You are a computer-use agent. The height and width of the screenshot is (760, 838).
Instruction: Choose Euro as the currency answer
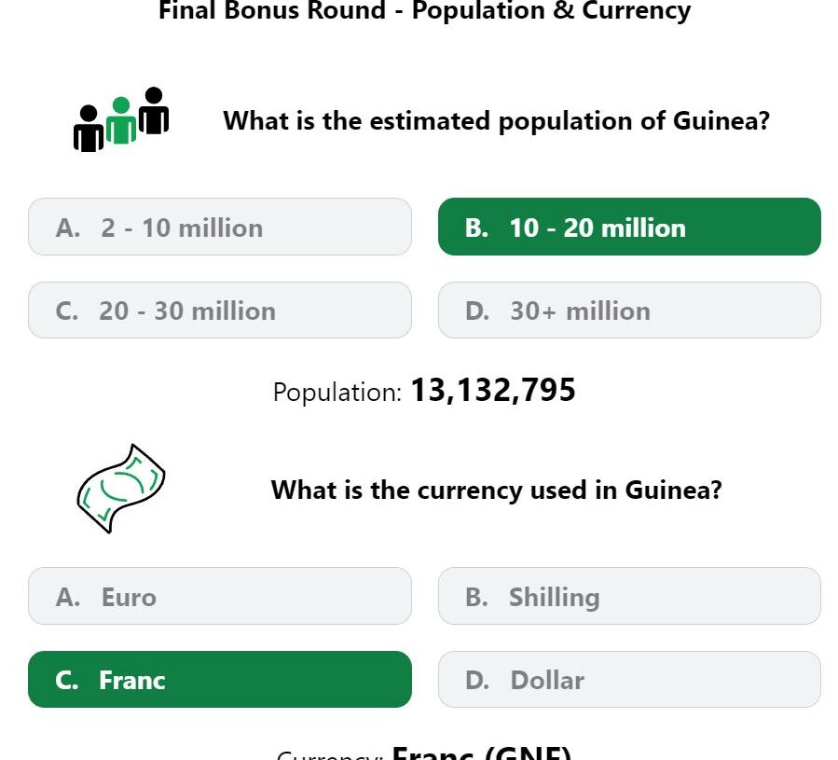(x=220, y=596)
